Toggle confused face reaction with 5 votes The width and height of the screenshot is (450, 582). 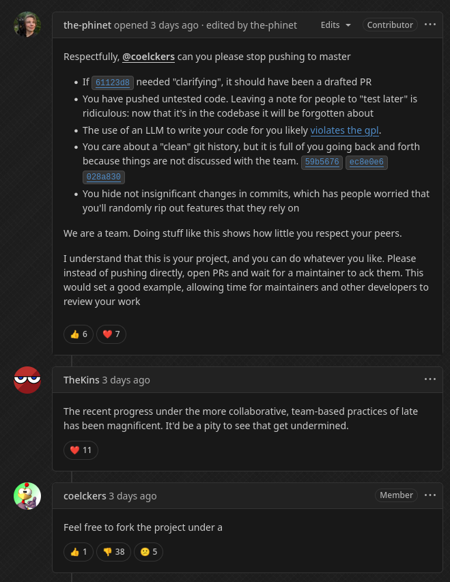(x=148, y=552)
